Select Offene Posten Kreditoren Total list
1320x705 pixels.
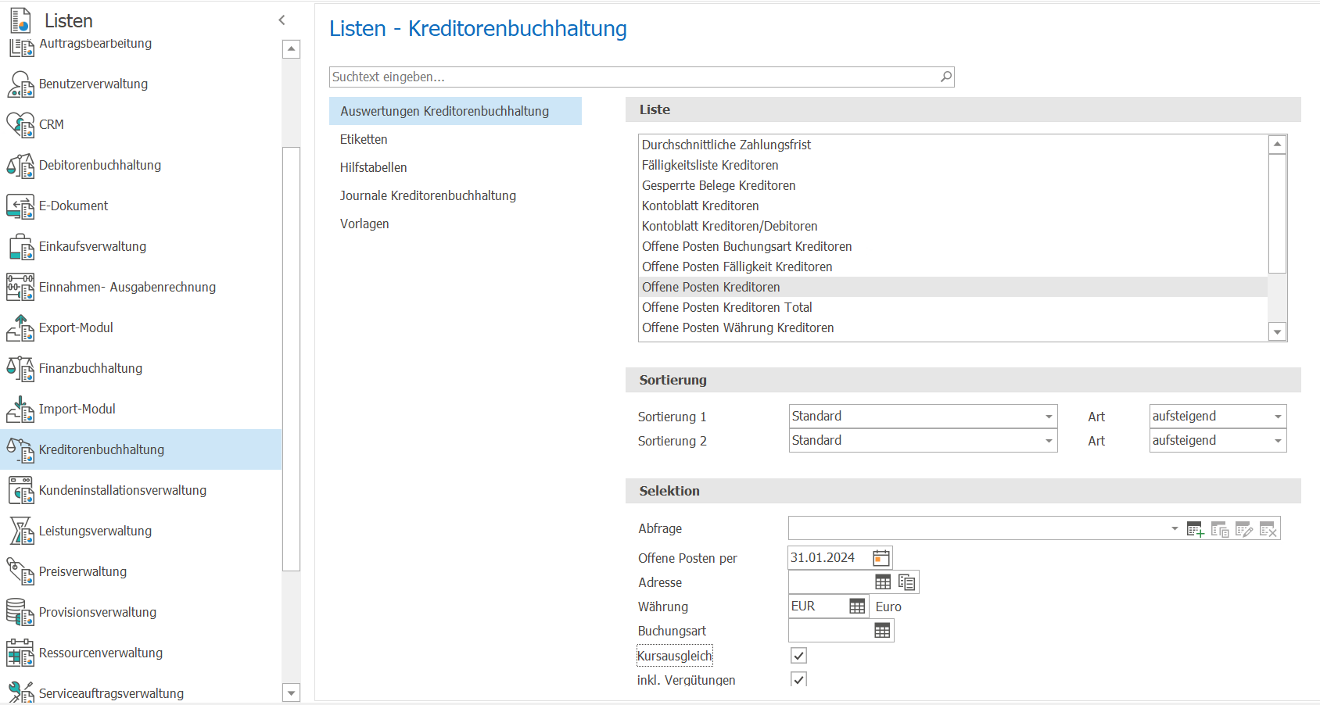pos(952,307)
